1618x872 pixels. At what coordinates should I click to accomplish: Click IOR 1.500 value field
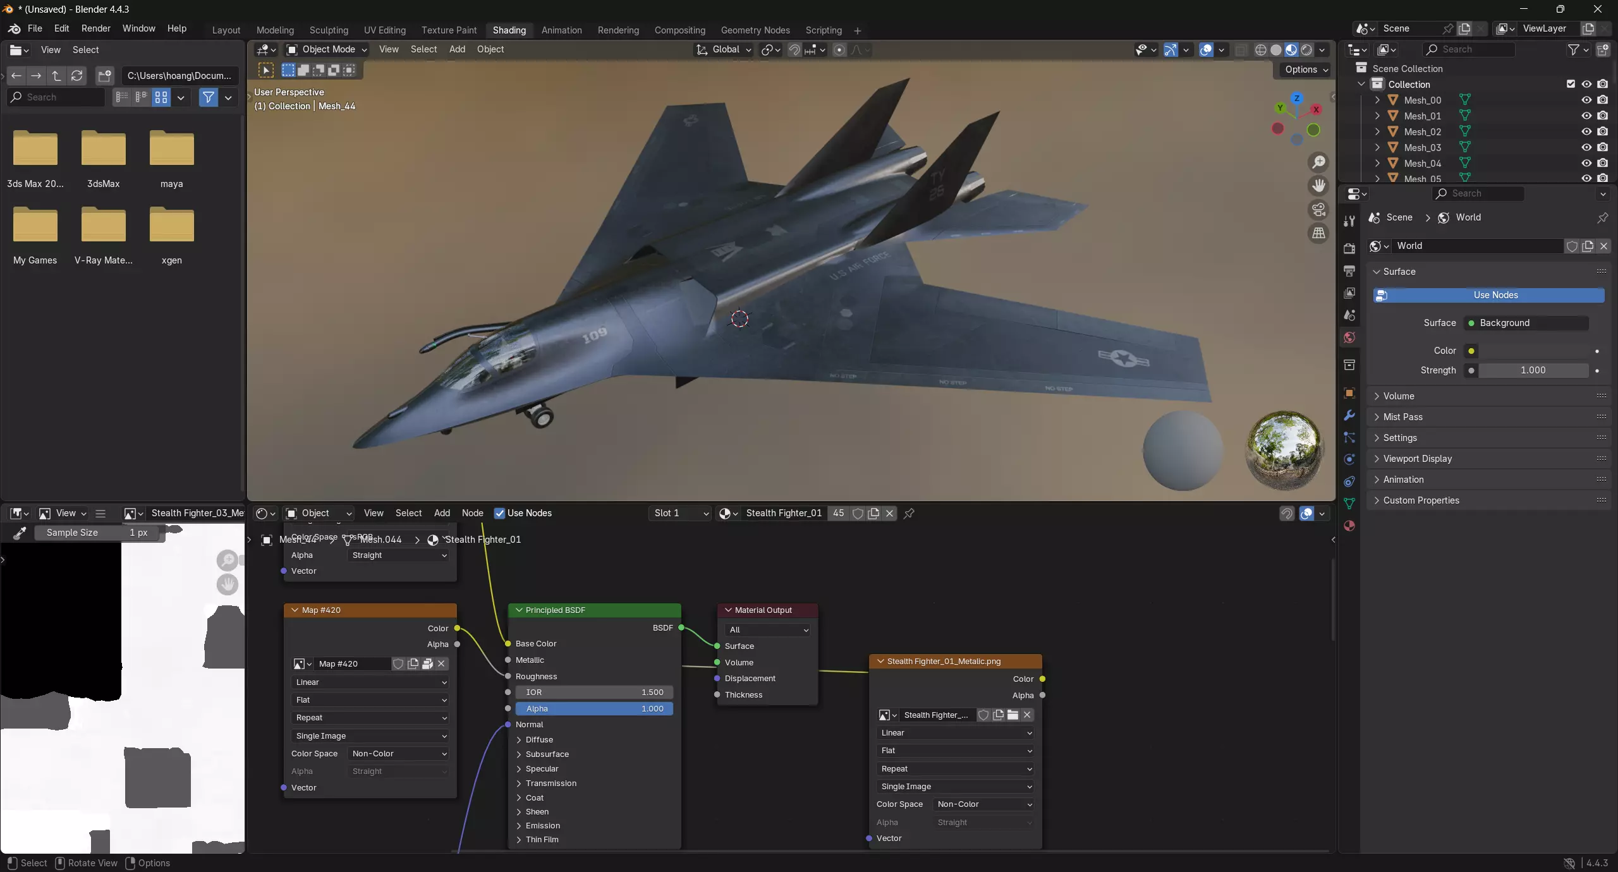tap(594, 693)
